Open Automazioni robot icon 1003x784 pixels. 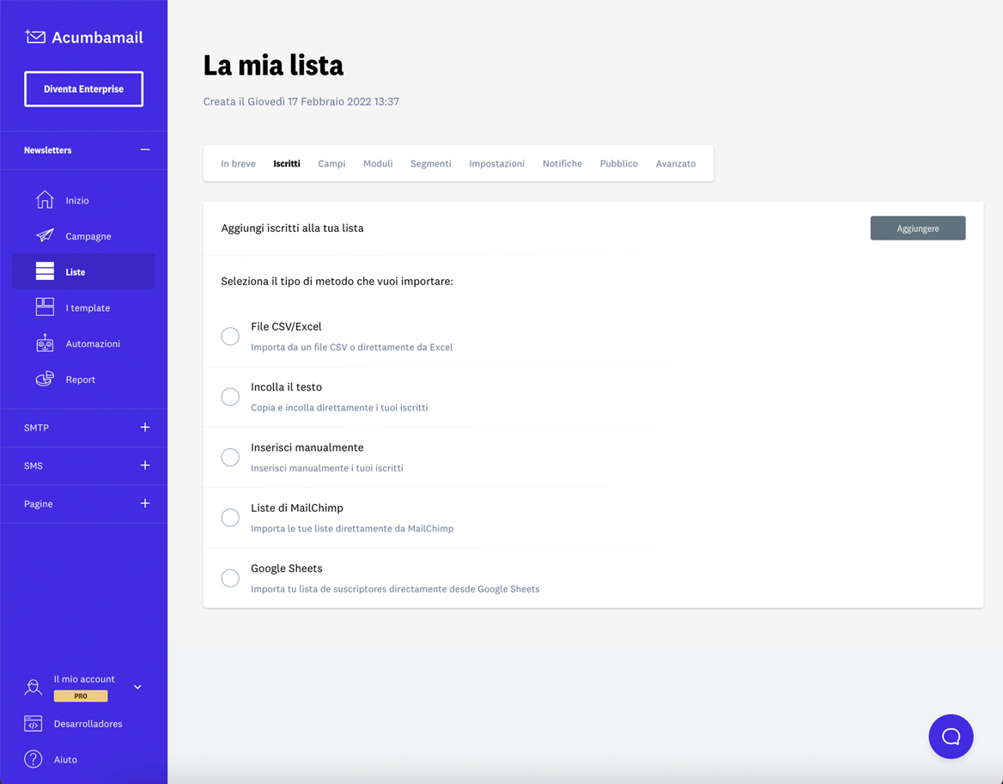[x=44, y=343]
